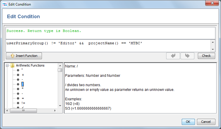The height and width of the screenshot is (129, 221).
Task: Confirm the condition with OK
Action: tap(188, 121)
